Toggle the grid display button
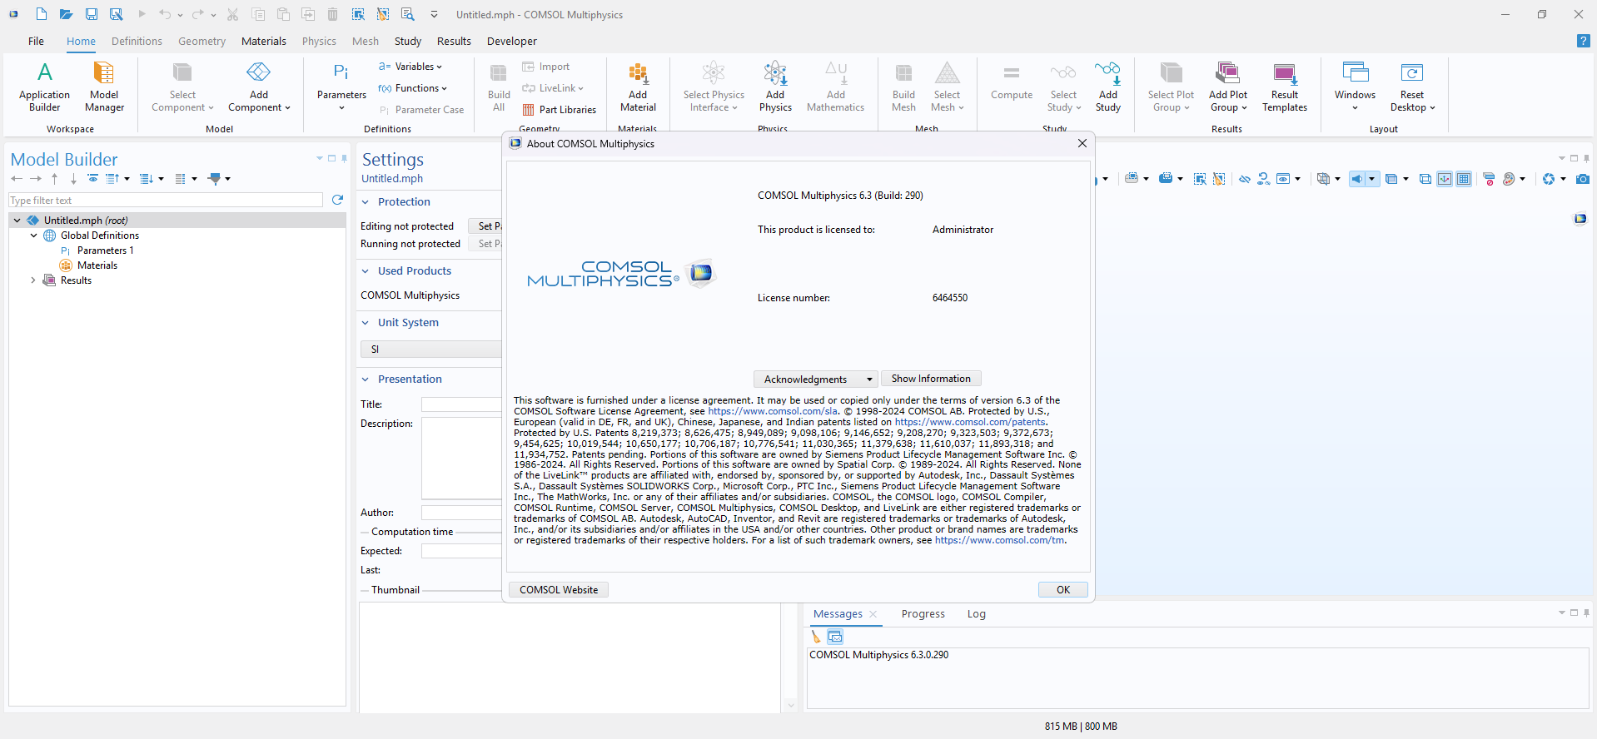This screenshot has width=1597, height=739. (x=1463, y=179)
